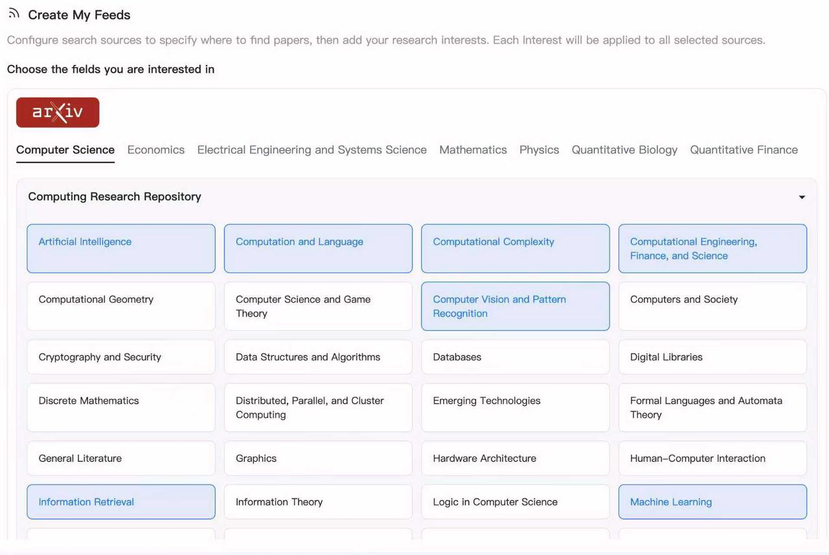
Task: Deselect Information Retrieval
Action: (x=121, y=502)
